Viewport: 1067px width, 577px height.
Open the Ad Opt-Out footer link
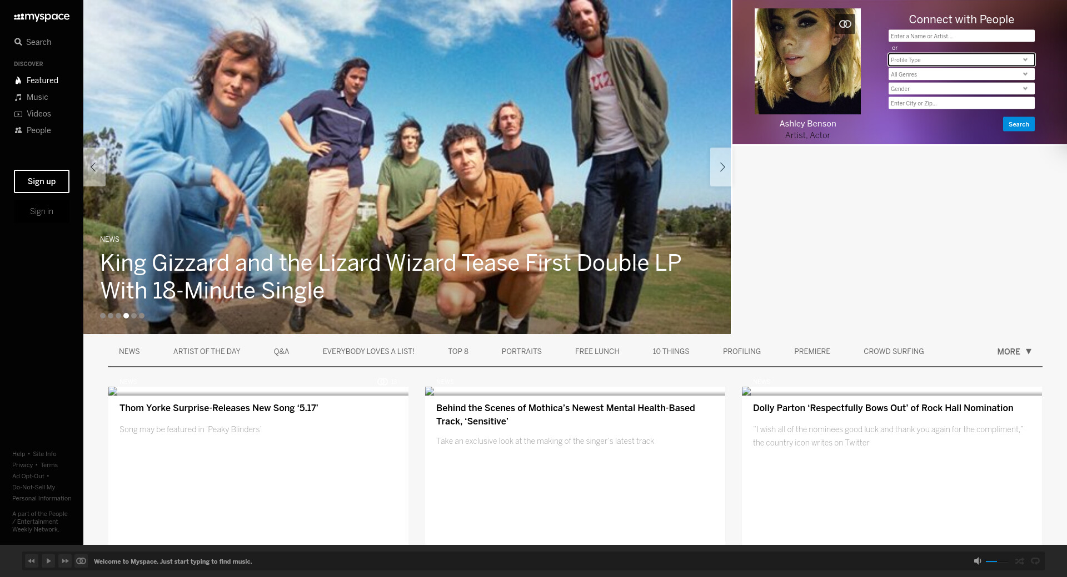28,476
